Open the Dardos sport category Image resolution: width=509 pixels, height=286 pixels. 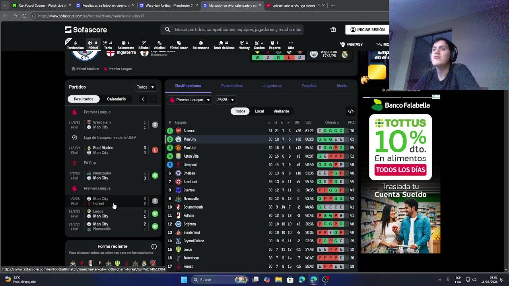[259, 45]
